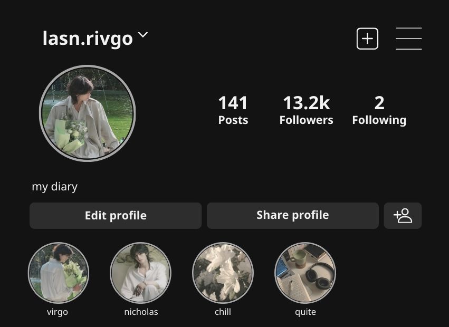The width and height of the screenshot is (449, 327).
Task: Click the Edit profile button
Action: [x=116, y=216]
